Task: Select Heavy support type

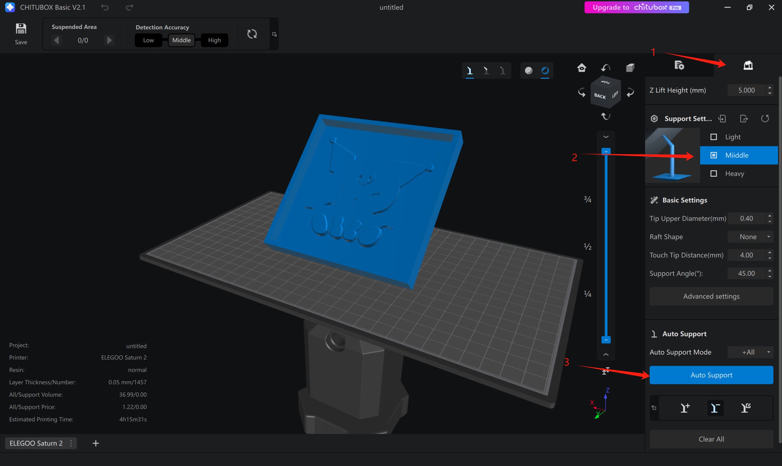Action: point(739,174)
